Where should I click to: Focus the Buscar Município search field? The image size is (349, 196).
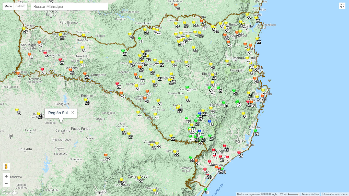(69, 7)
